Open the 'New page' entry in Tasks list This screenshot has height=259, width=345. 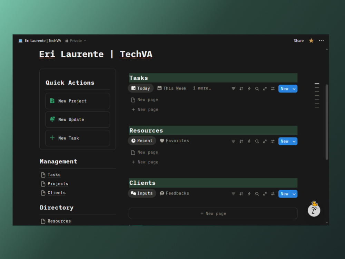click(x=145, y=100)
